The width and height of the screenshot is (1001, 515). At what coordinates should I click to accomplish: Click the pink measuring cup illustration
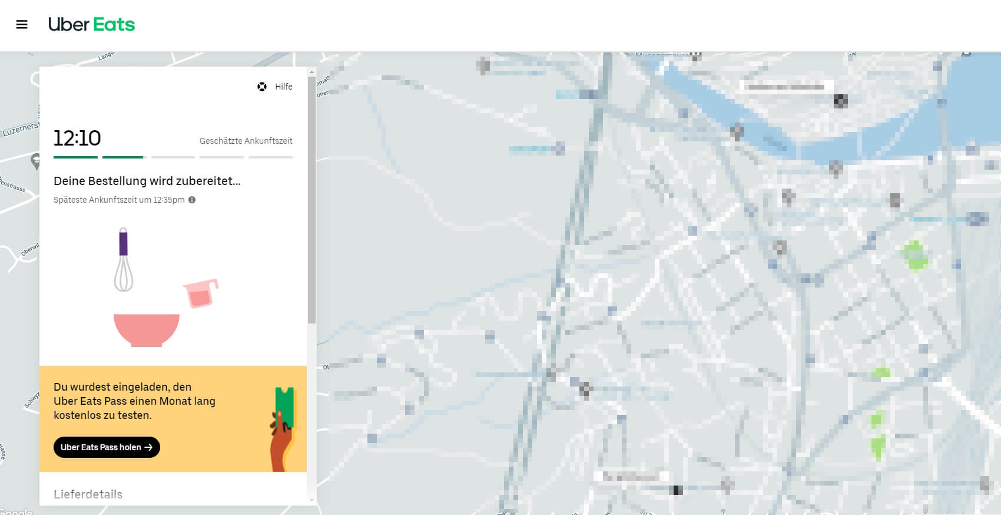pos(200,293)
